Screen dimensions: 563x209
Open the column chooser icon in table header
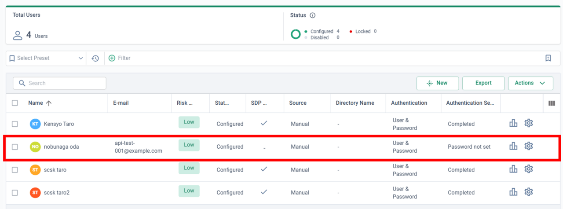click(552, 103)
